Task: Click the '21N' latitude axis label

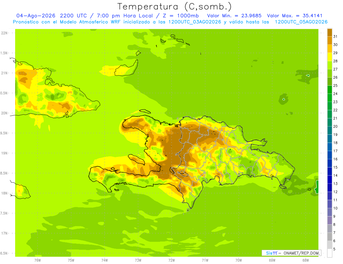Action: point(4,73)
